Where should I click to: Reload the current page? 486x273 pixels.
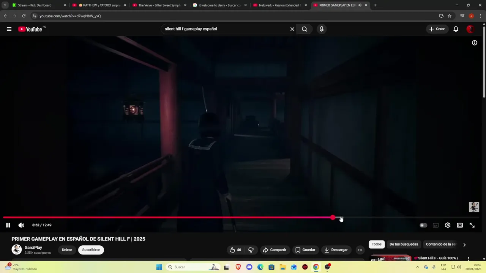click(x=24, y=16)
